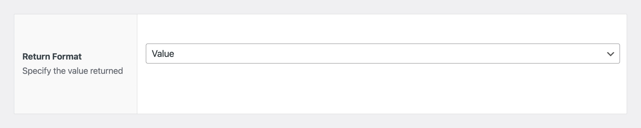Click the down arrow beside 'Value'
Image resolution: width=641 pixels, height=128 pixels.
[x=610, y=54]
